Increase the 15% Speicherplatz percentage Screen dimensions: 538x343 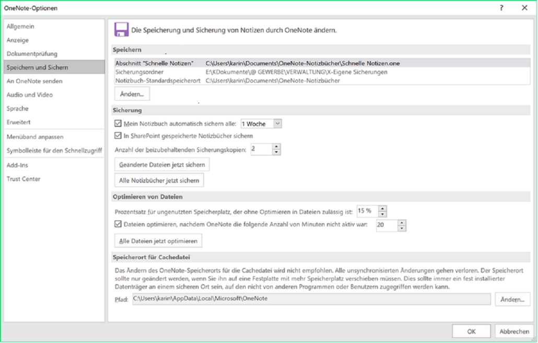click(382, 209)
